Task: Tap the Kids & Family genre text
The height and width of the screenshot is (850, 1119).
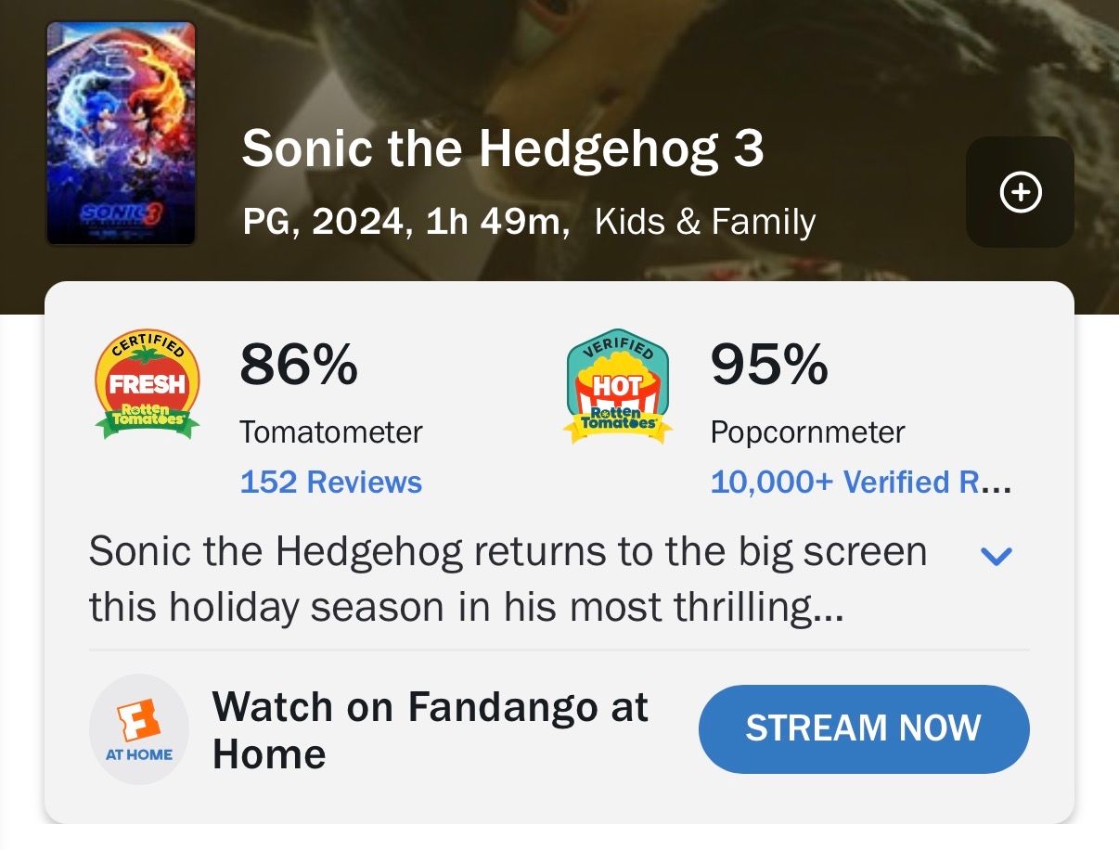Action: (704, 222)
